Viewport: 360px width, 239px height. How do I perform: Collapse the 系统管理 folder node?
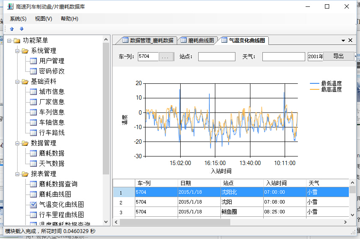(x=18, y=51)
